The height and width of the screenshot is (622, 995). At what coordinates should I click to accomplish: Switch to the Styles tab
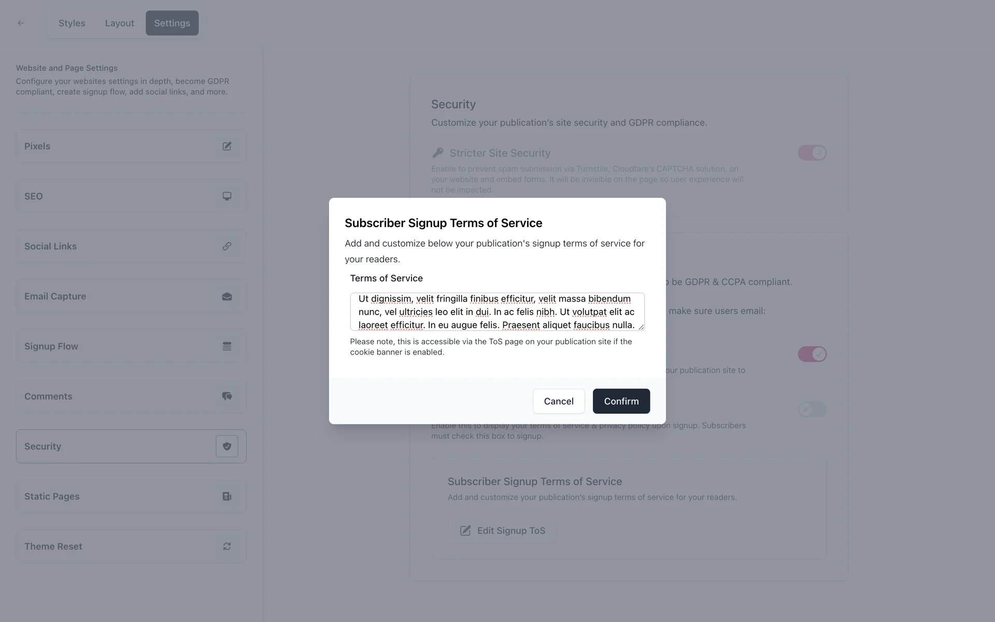(72, 23)
